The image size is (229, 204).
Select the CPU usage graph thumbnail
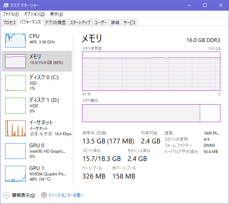coord(15,41)
